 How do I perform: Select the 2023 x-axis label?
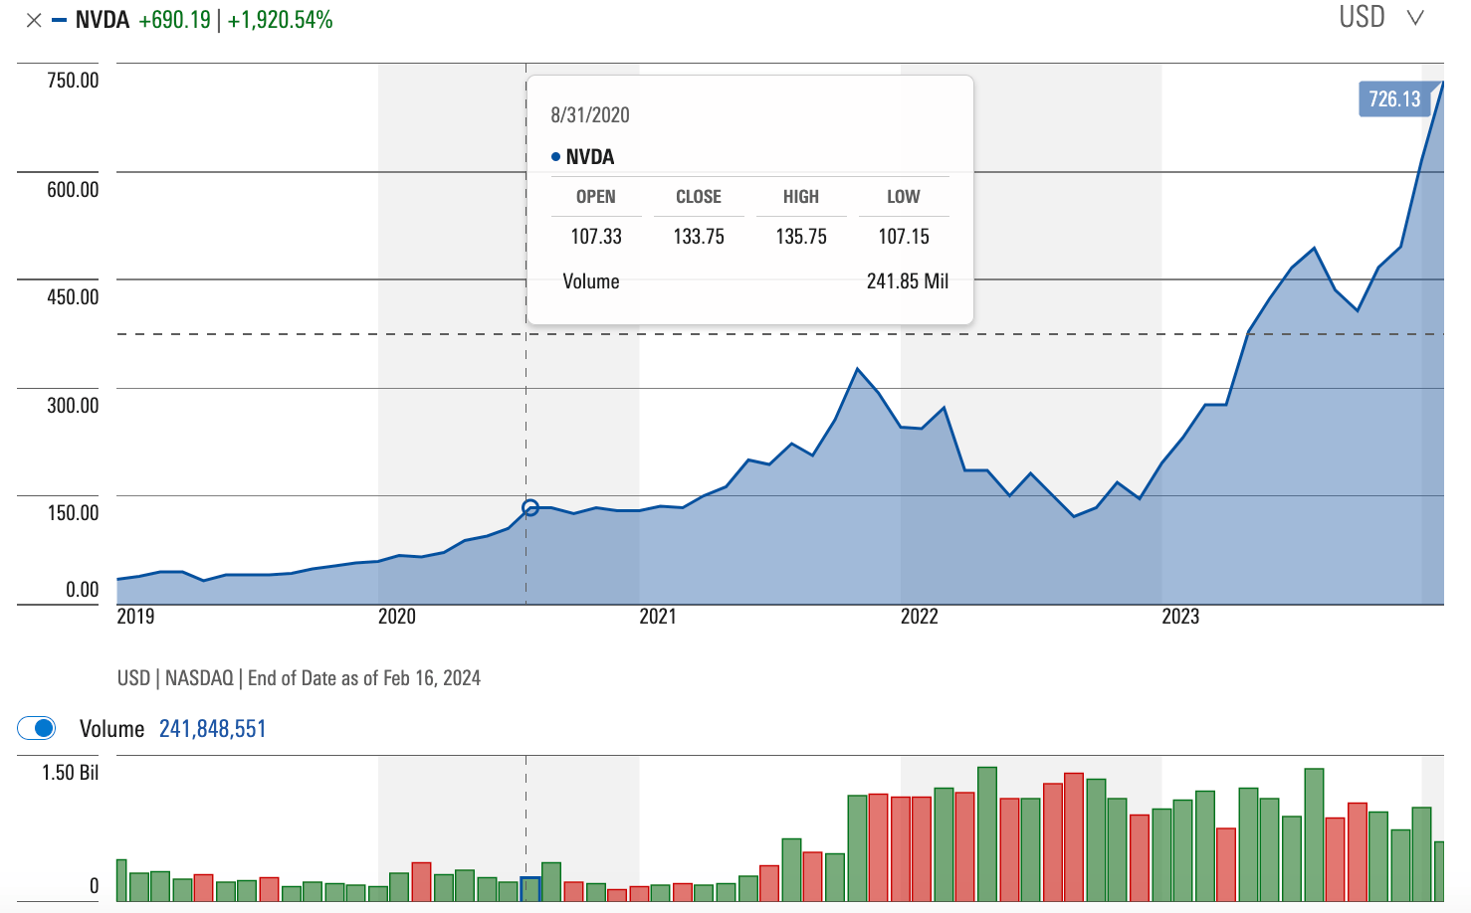1180,616
